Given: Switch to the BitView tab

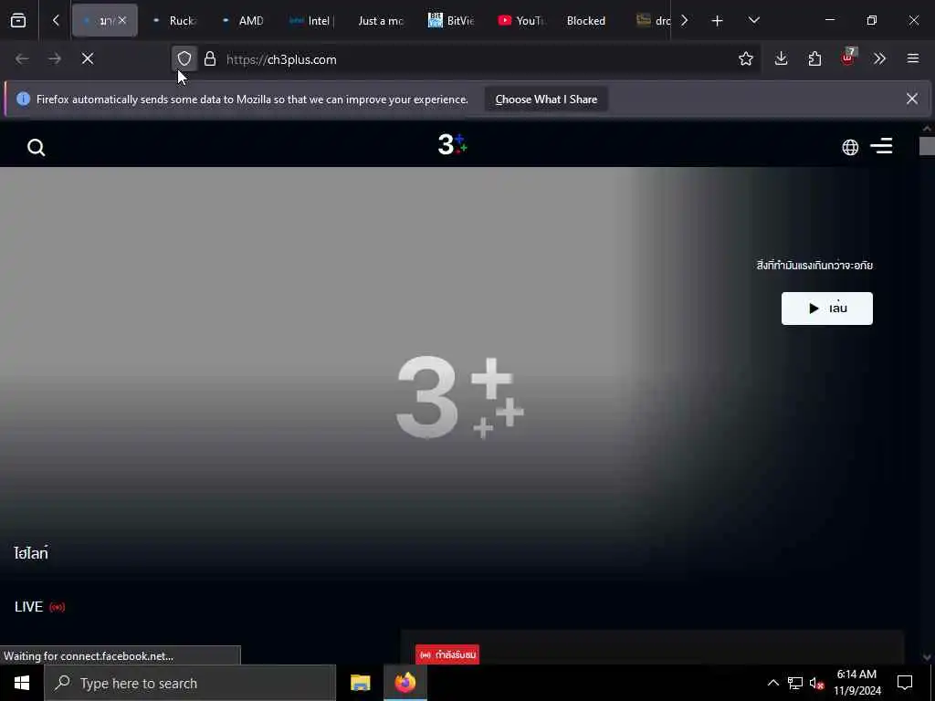Looking at the screenshot, I should pos(451,21).
